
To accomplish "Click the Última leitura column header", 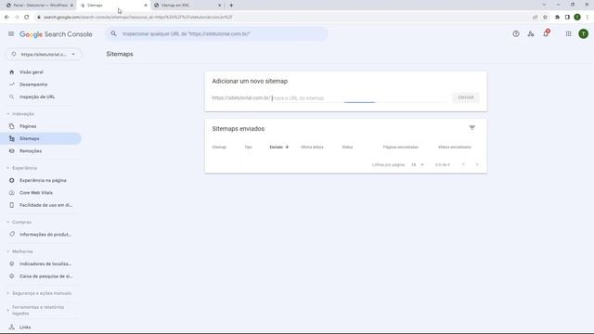I will [x=312, y=147].
